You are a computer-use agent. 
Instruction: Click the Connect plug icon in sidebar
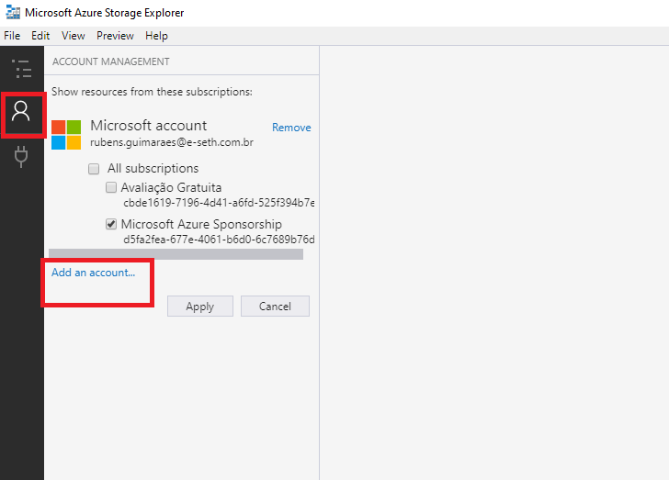click(21, 157)
